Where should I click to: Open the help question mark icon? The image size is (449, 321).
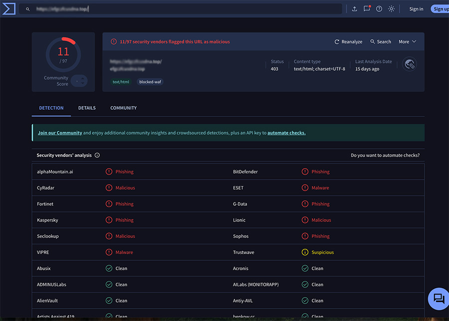tap(379, 9)
